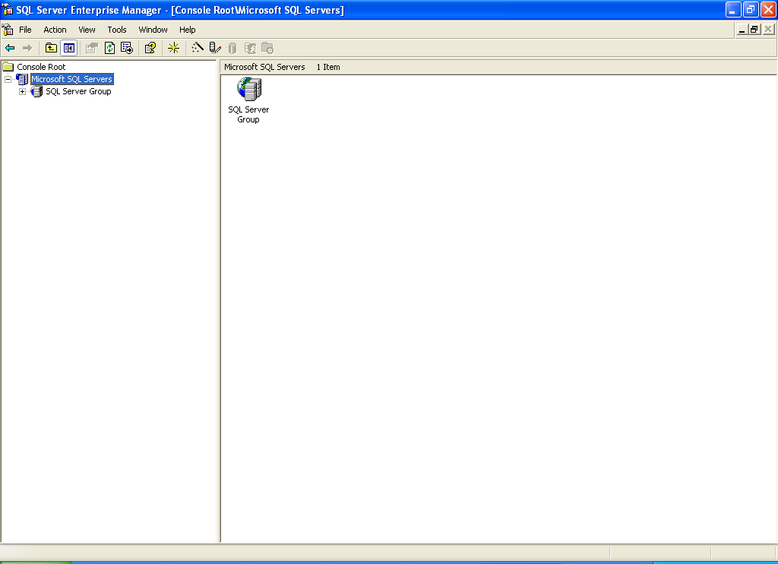778x564 pixels.
Task: Open Help via question mark icon
Action: click(x=150, y=48)
